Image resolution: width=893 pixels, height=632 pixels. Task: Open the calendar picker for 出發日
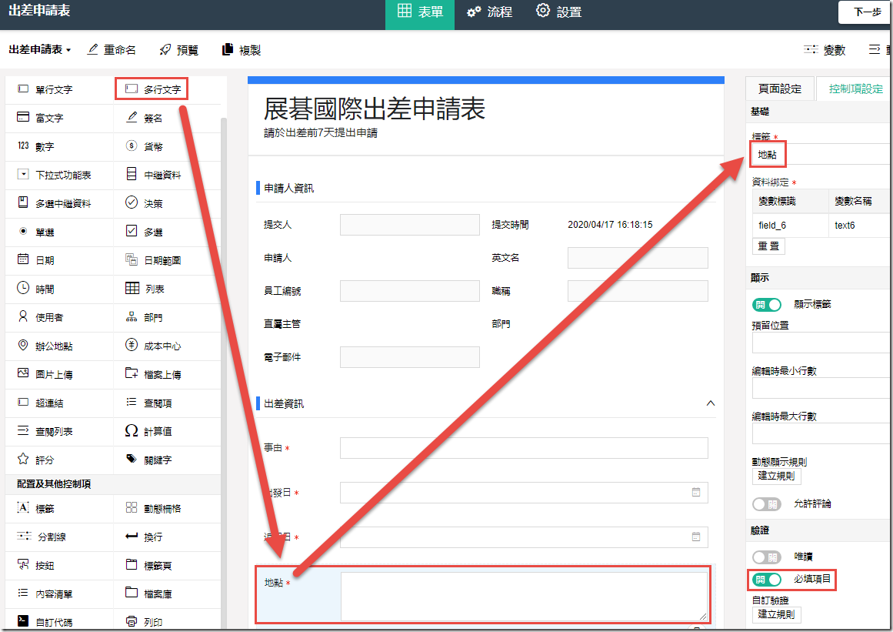coord(696,493)
